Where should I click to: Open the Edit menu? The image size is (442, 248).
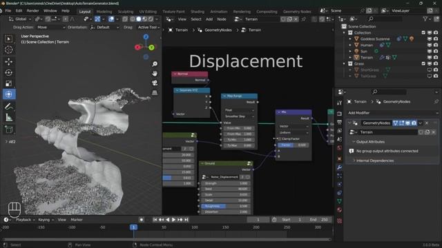click(19, 11)
